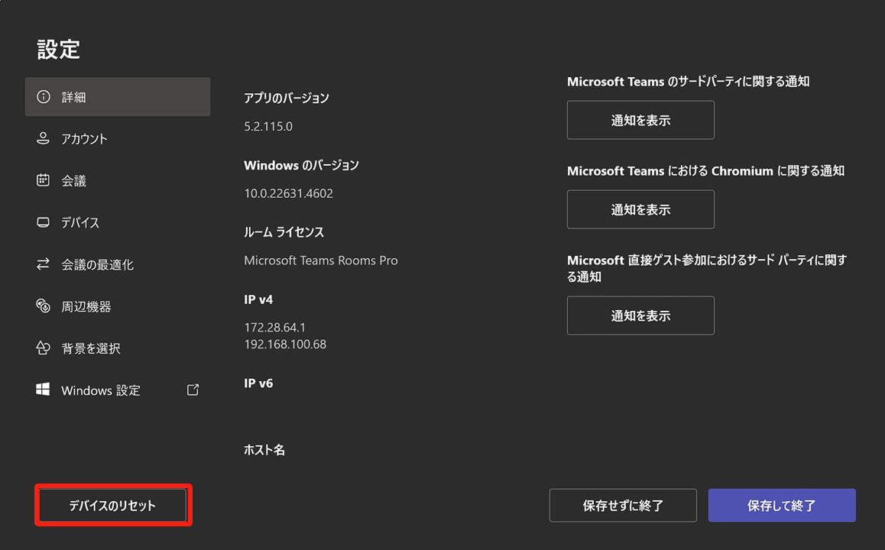Click the person icon for アカウント

(x=44, y=139)
